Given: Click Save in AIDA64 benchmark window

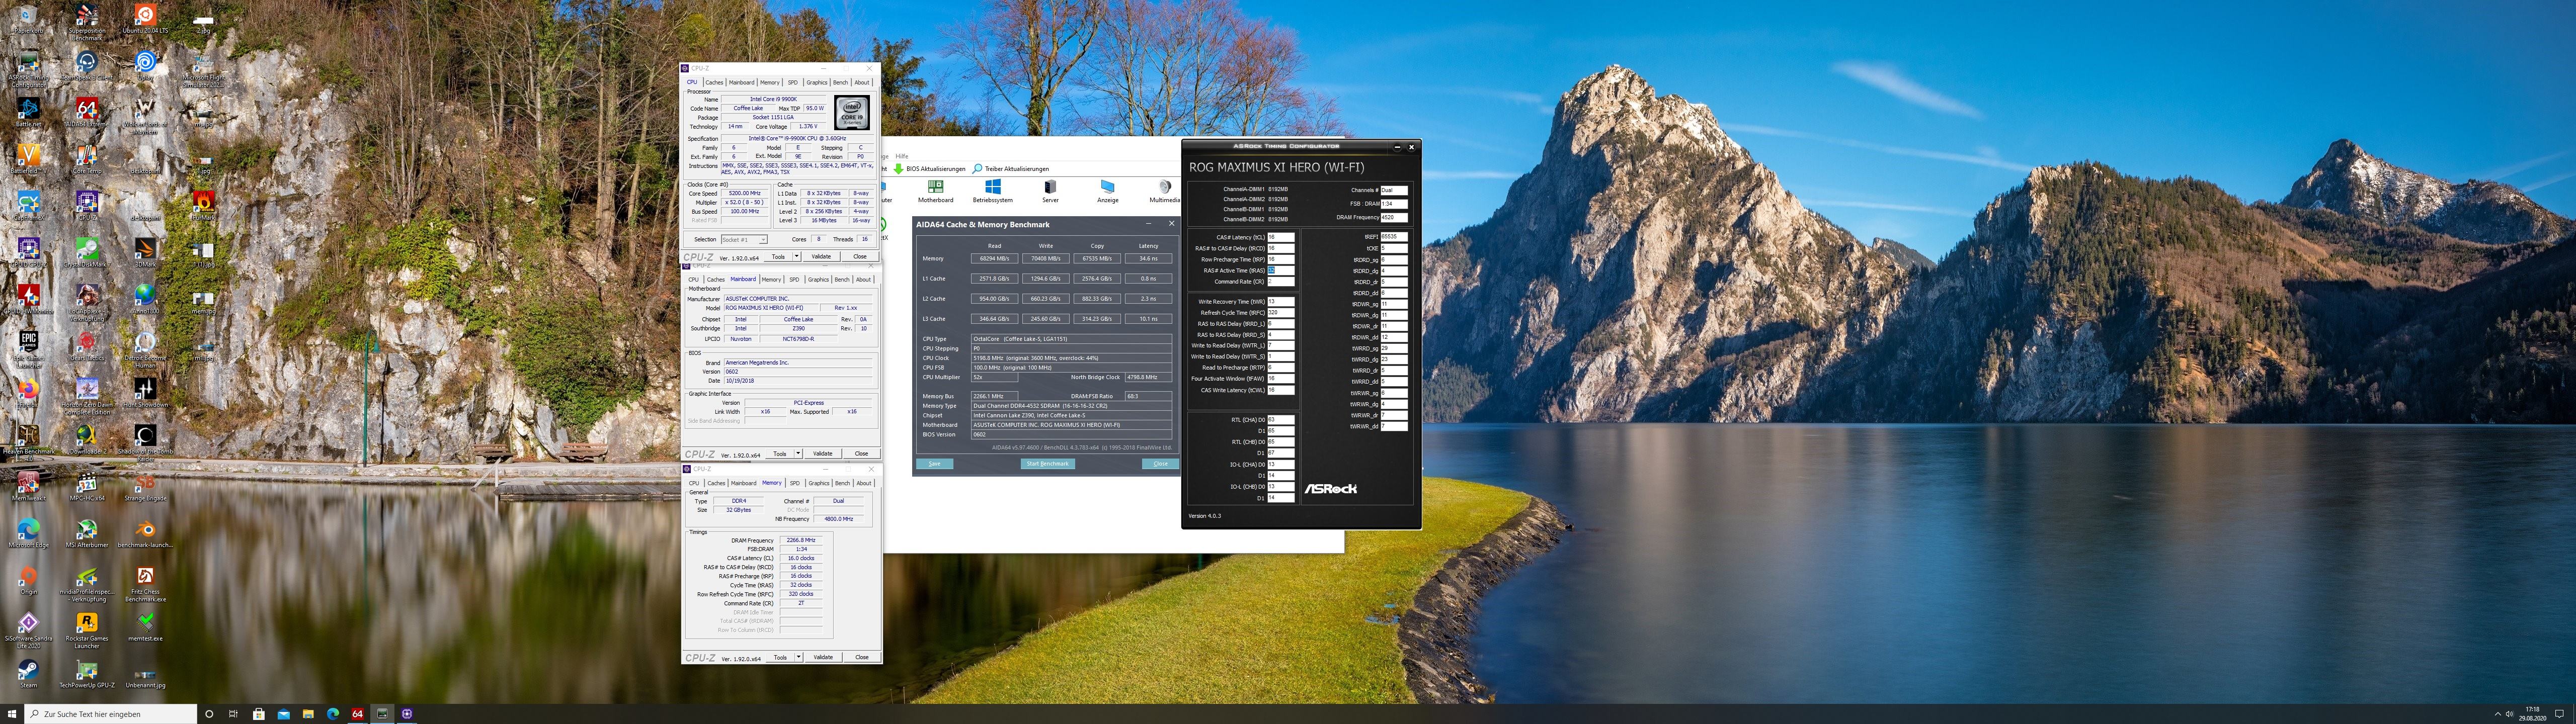Looking at the screenshot, I should [x=934, y=464].
